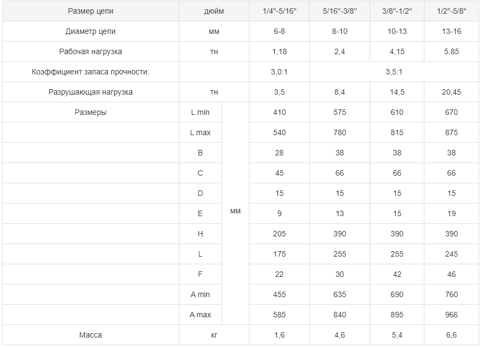The height and width of the screenshot is (348, 482).
Task: Click the 1/2"-5/8" column header
Action: point(452,11)
